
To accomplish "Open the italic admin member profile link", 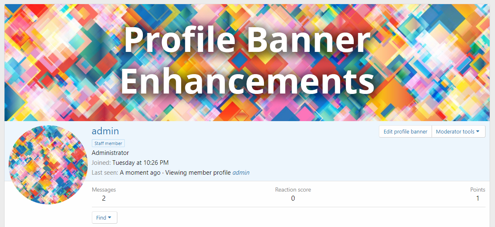I will (241, 173).
